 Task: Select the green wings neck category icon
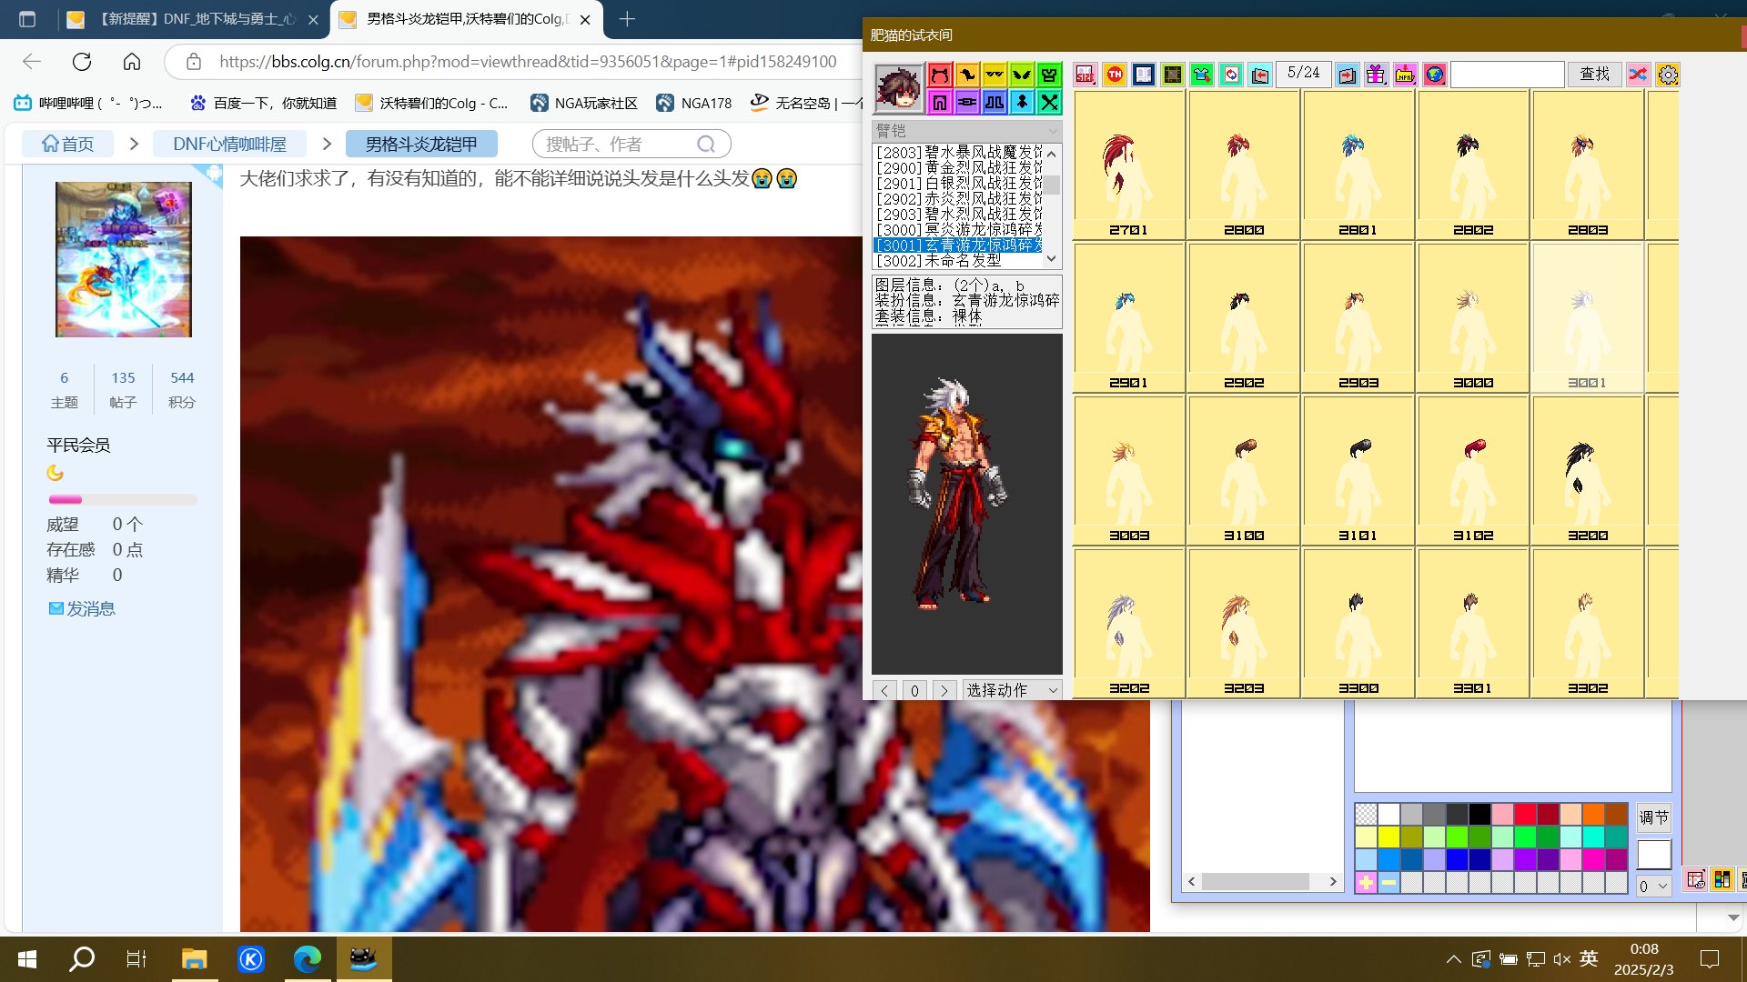point(1022,75)
